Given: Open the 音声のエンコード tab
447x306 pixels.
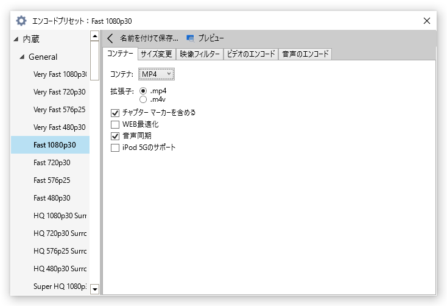Looking at the screenshot, I should coord(305,54).
